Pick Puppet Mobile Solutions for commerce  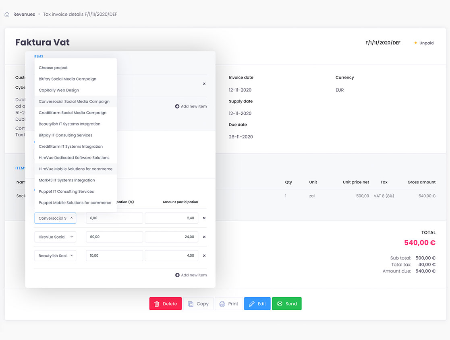point(75,203)
